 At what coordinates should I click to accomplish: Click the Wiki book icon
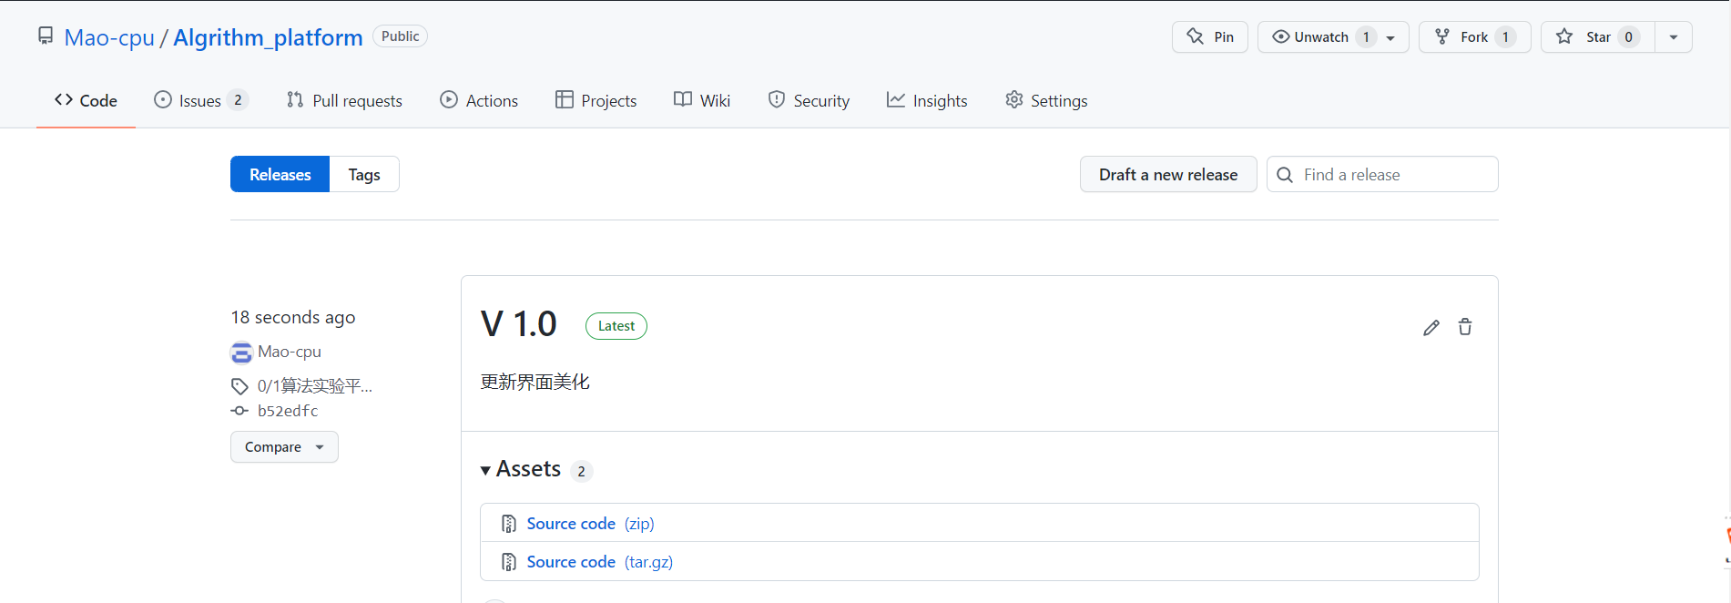pyautogui.click(x=683, y=99)
